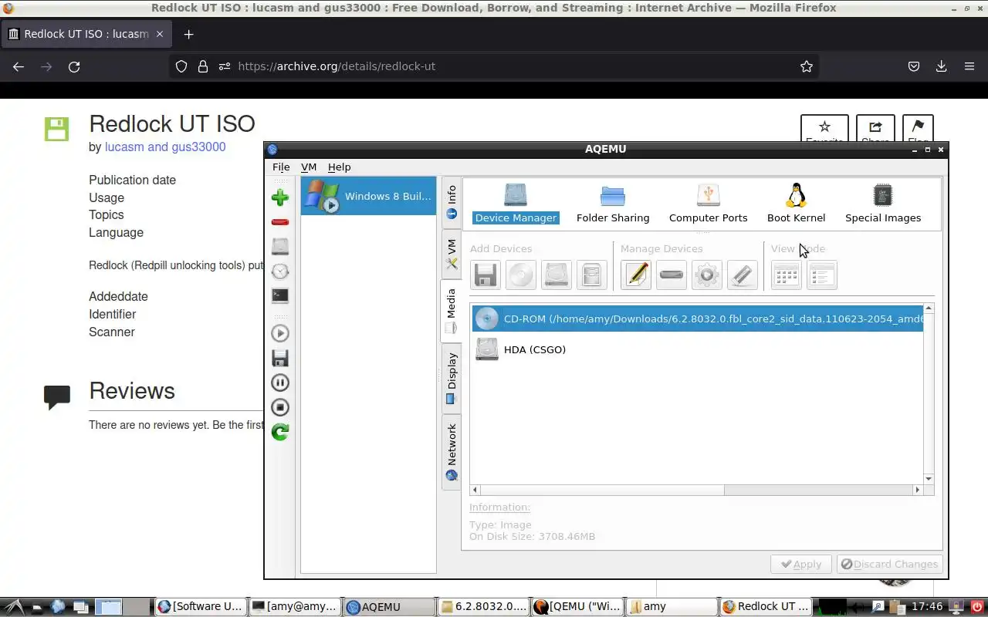Click the red power icon in system tray
The image size is (988, 617).
(x=976, y=606)
